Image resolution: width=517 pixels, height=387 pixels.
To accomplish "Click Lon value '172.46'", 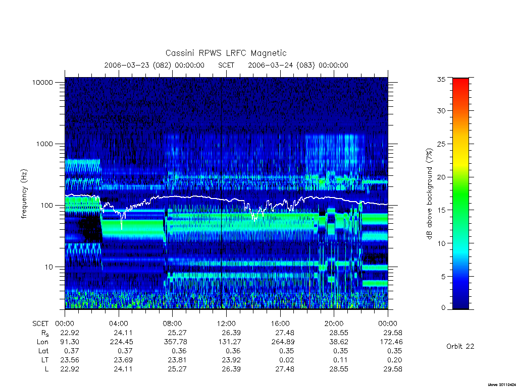I will 391,342.
